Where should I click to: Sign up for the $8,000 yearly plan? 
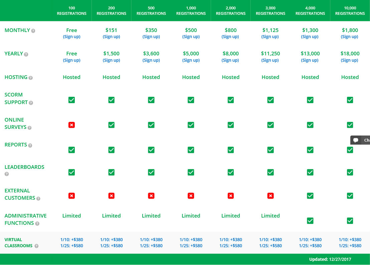(230, 60)
